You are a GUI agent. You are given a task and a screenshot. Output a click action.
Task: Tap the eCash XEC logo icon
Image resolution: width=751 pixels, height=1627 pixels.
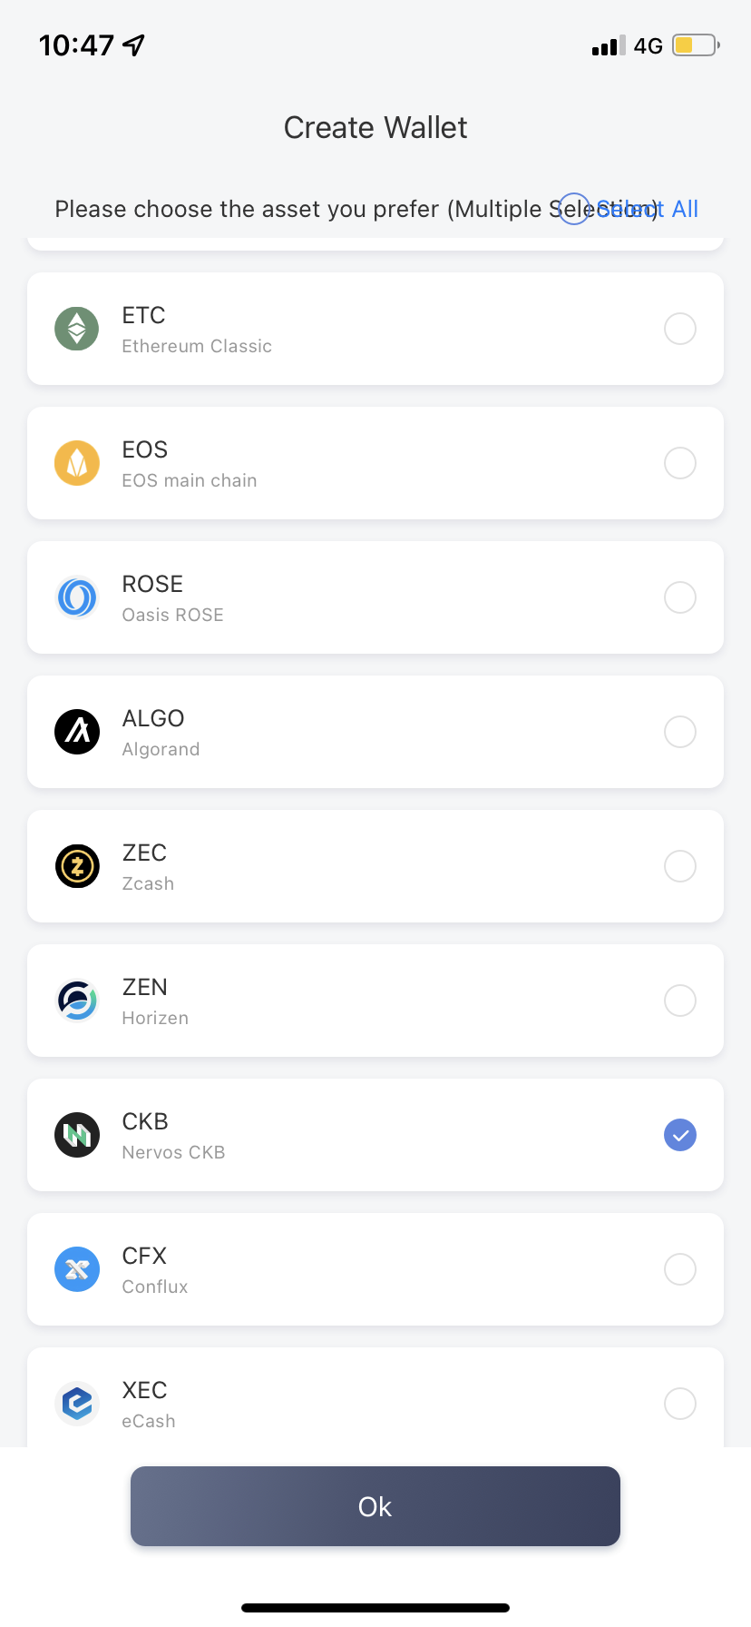[77, 1404]
